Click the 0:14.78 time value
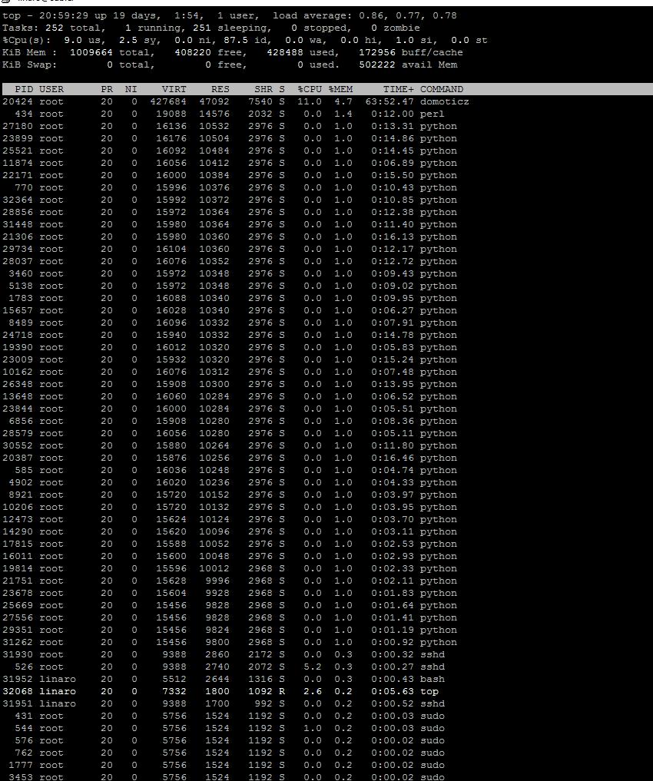The height and width of the screenshot is (781, 653). pos(393,336)
